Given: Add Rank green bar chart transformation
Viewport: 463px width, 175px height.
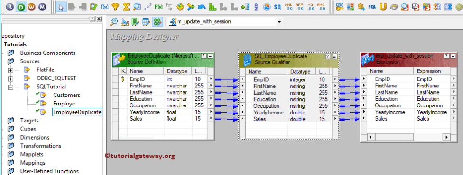Looking at the screenshot, I should [x=213, y=7].
